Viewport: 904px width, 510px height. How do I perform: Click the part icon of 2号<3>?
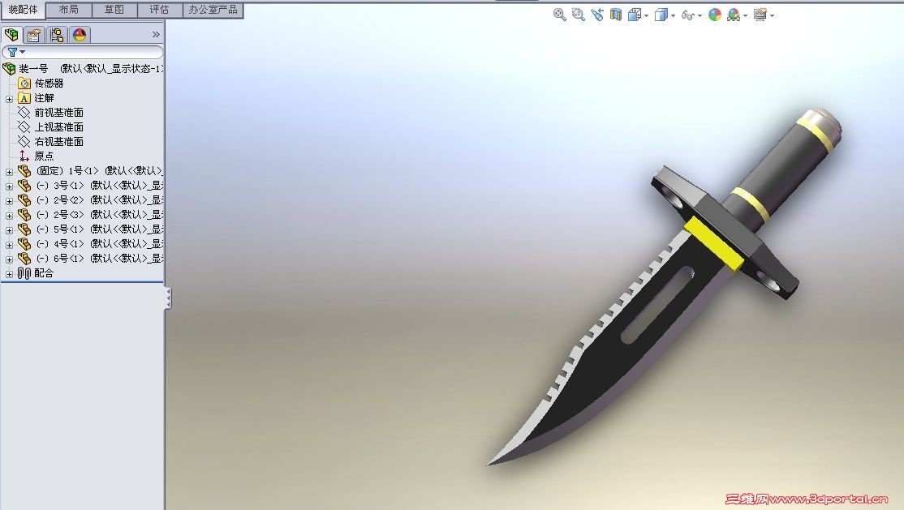tap(24, 214)
